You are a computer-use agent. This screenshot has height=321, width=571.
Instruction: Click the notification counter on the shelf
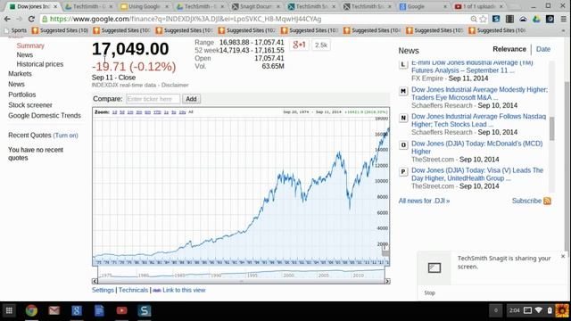(x=496, y=310)
